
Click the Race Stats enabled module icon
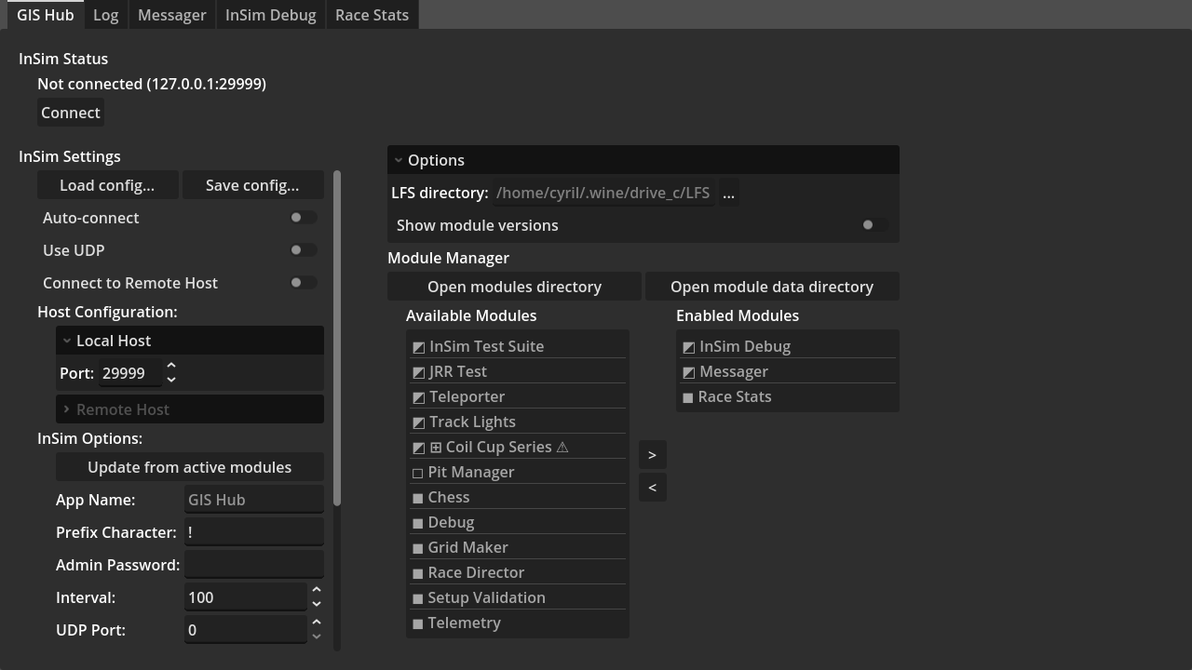coord(688,397)
